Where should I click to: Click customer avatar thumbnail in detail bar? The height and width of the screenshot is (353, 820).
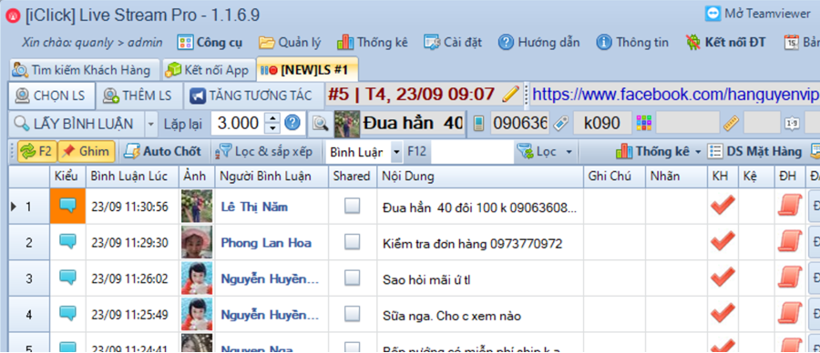[347, 124]
